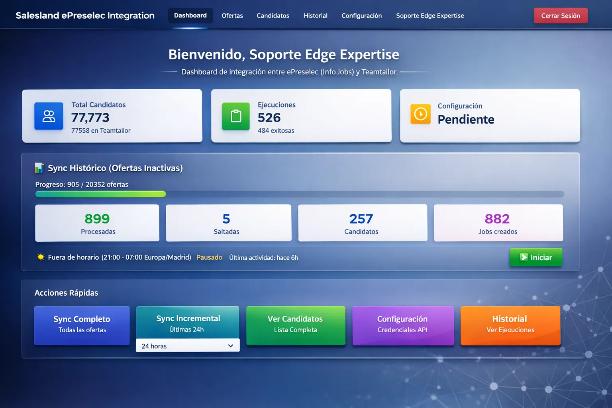Open the Ver Candidatos green panel icon
The width and height of the screenshot is (612, 408).
pyautogui.click(x=296, y=326)
